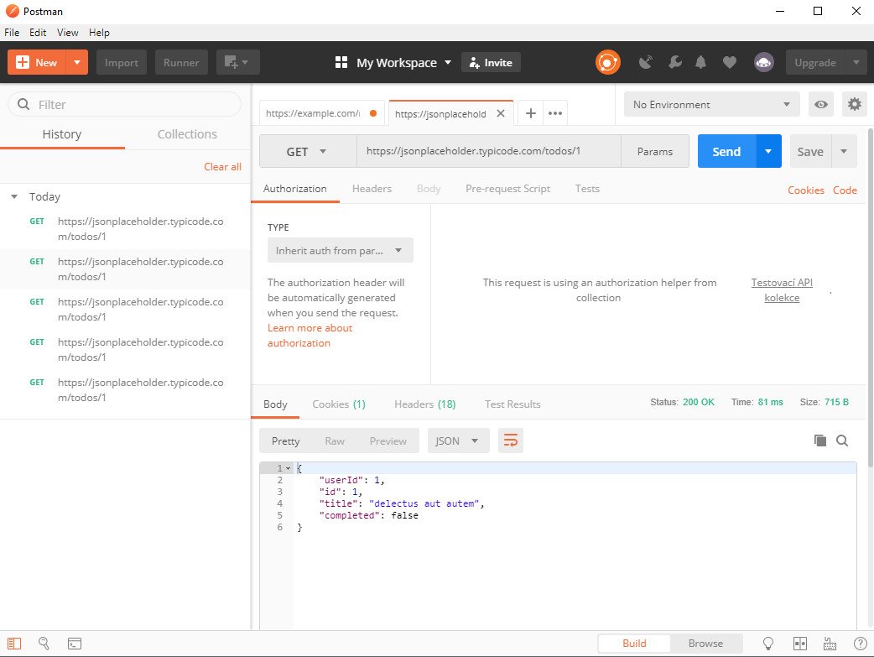Select the Raw response view
The image size is (874, 657).
[x=335, y=441]
